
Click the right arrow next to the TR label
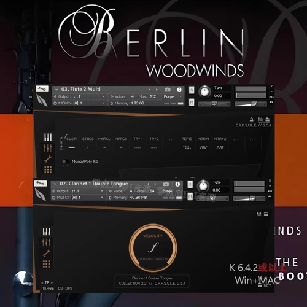[x=52, y=282]
